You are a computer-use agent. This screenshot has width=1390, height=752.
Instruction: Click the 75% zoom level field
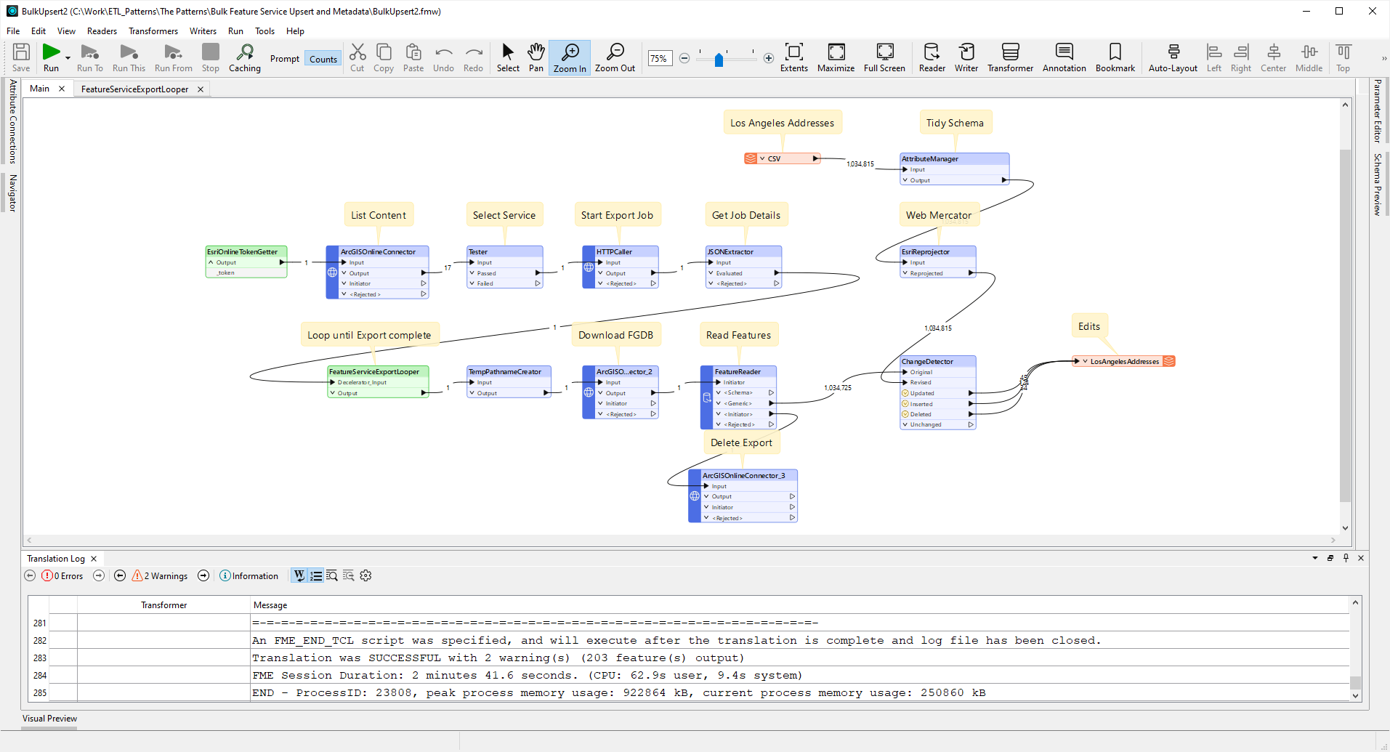pos(659,57)
